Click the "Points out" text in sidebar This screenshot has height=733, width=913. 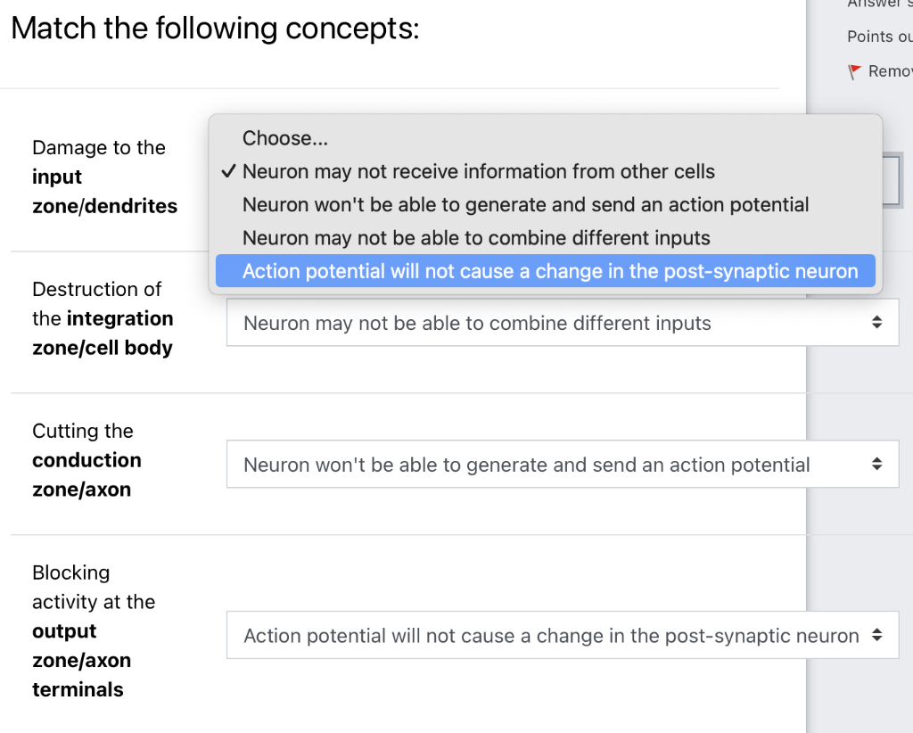pos(879,37)
